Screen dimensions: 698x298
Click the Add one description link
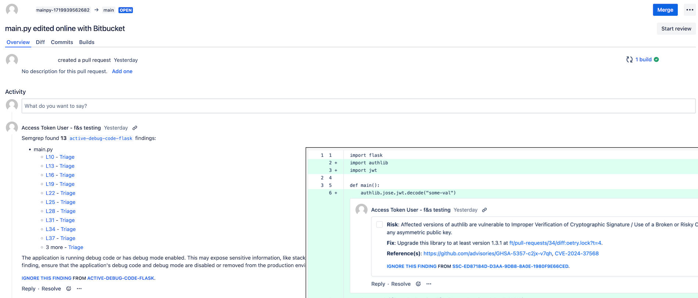[x=122, y=71]
